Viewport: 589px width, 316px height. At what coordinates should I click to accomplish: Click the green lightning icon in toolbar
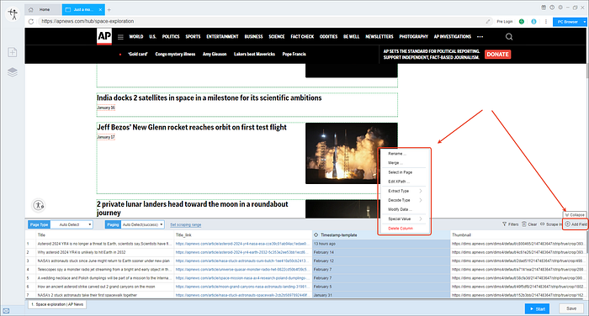pos(522,21)
